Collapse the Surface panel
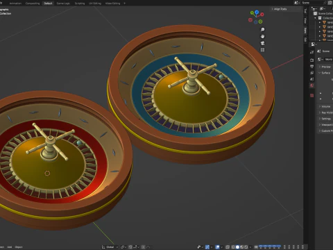Image resolution: width=333 pixels, height=250 pixels. pos(325,73)
